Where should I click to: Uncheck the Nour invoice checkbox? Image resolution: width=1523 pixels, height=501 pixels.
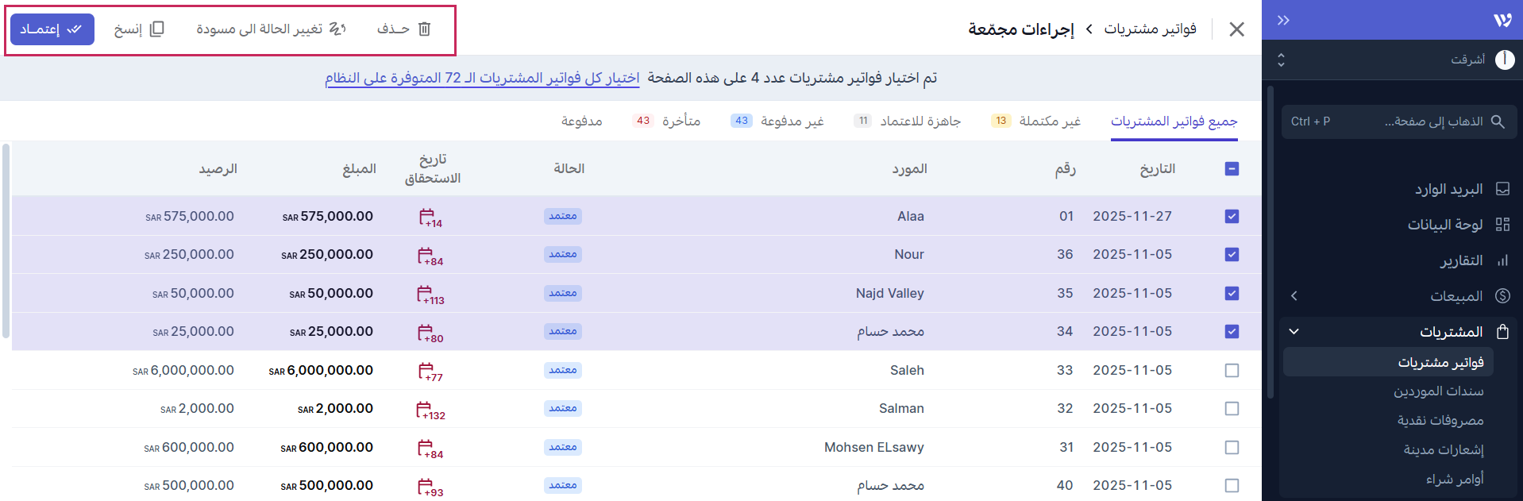(x=1232, y=255)
